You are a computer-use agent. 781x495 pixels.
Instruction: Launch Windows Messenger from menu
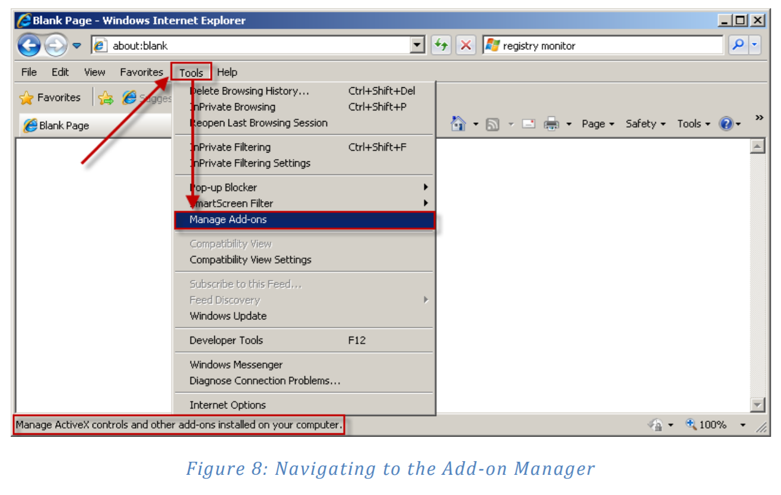point(304,365)
